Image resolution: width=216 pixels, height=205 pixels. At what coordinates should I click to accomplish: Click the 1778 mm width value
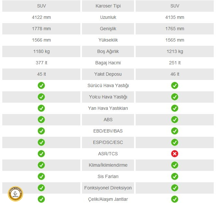(x=41, y=29)
